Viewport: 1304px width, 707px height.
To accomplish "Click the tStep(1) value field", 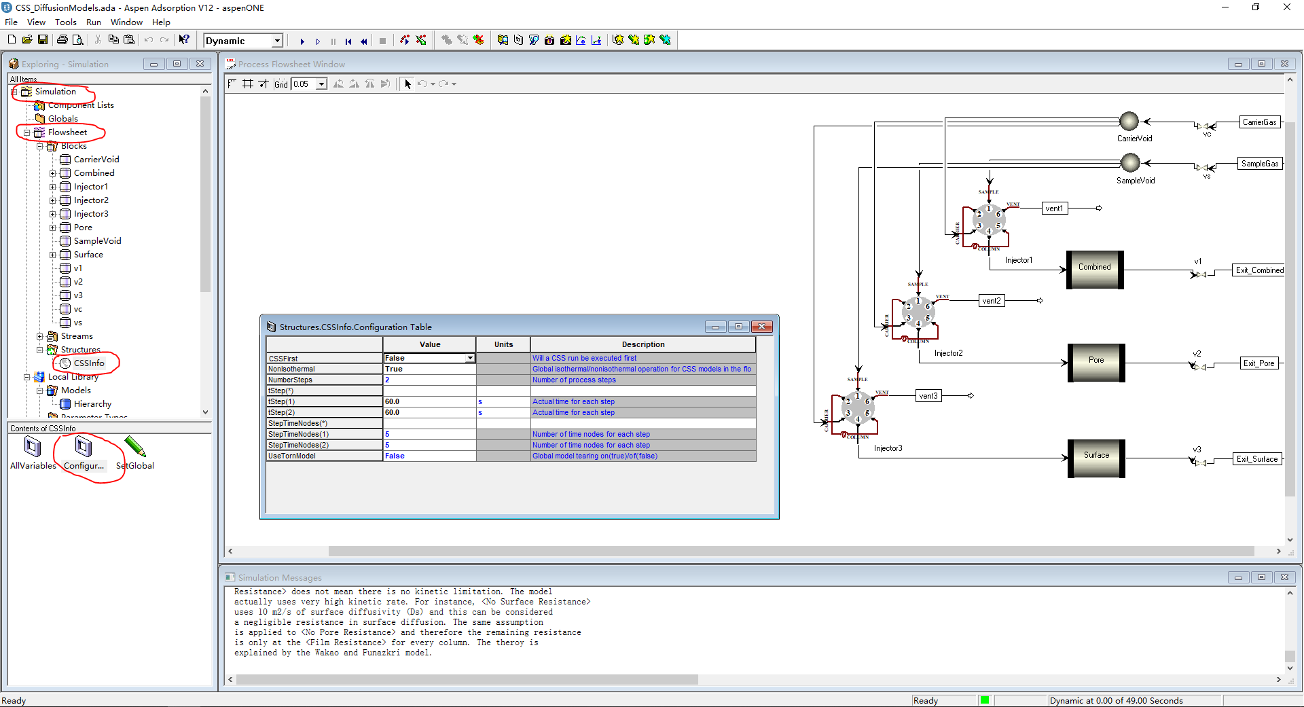I will pyautogui.click(x=429, y=402).
